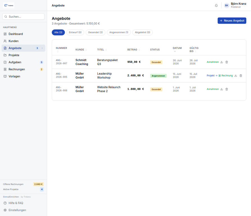This screenshot has height=216, width=251.
Task: Filter by Gesendet (2) tab
Action: [x=95, y=32]
